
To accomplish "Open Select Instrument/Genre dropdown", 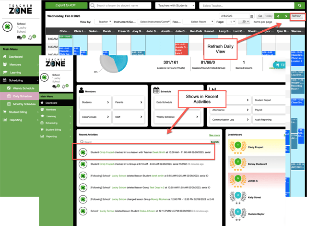I will tap(154, 22).
